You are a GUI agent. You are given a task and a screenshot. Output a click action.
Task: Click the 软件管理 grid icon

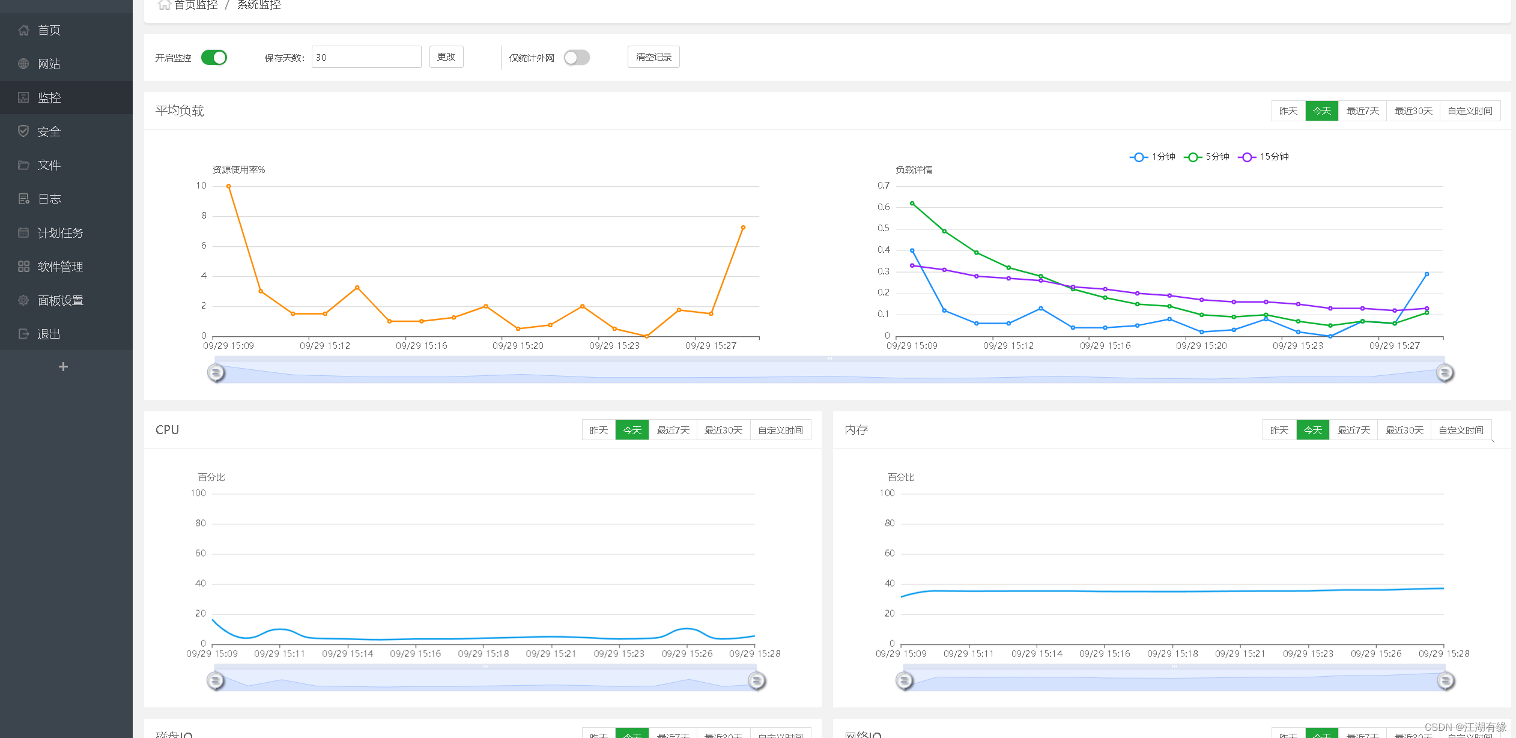point(23,267)
